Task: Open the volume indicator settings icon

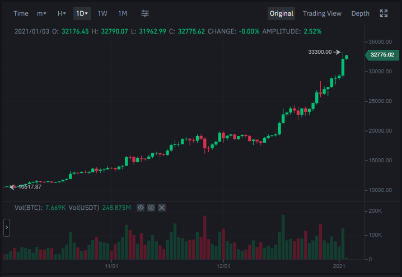Action: click(151, 208)
